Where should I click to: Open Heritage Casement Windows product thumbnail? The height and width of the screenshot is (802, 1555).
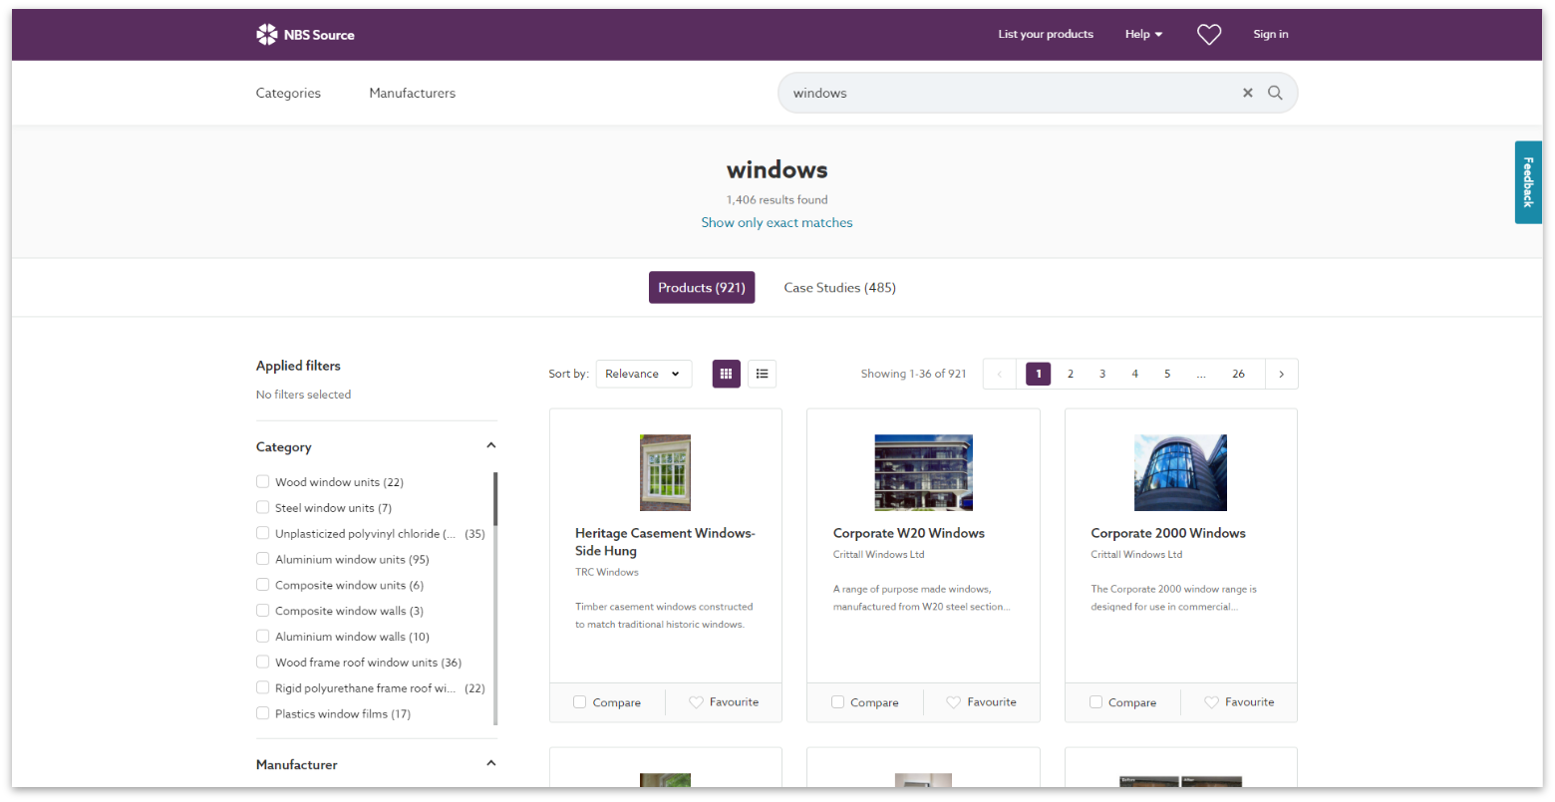[665, 472]
